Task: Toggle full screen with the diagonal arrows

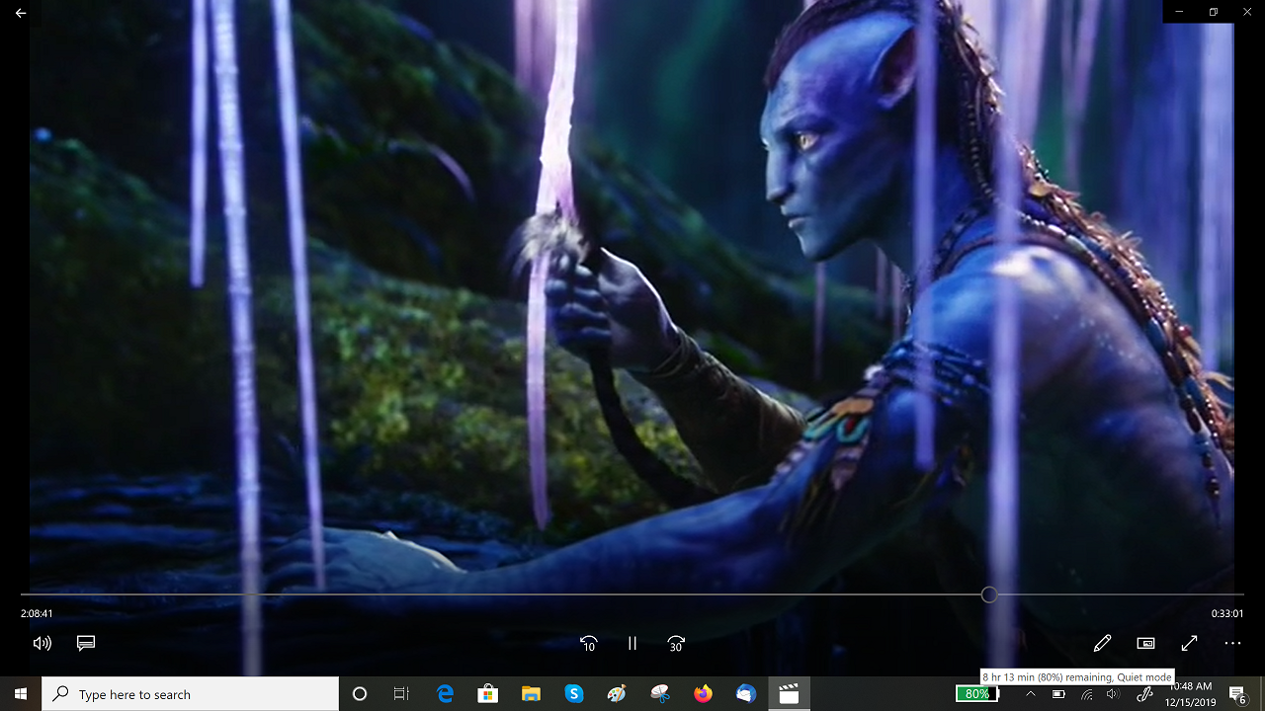Action: tap(1190, 643)
